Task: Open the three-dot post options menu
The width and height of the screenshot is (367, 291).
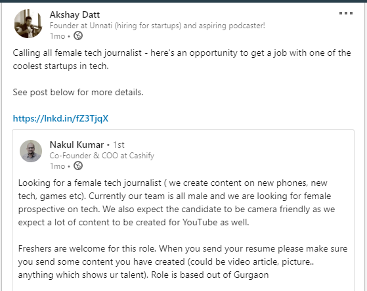Action: pos(346,13)
